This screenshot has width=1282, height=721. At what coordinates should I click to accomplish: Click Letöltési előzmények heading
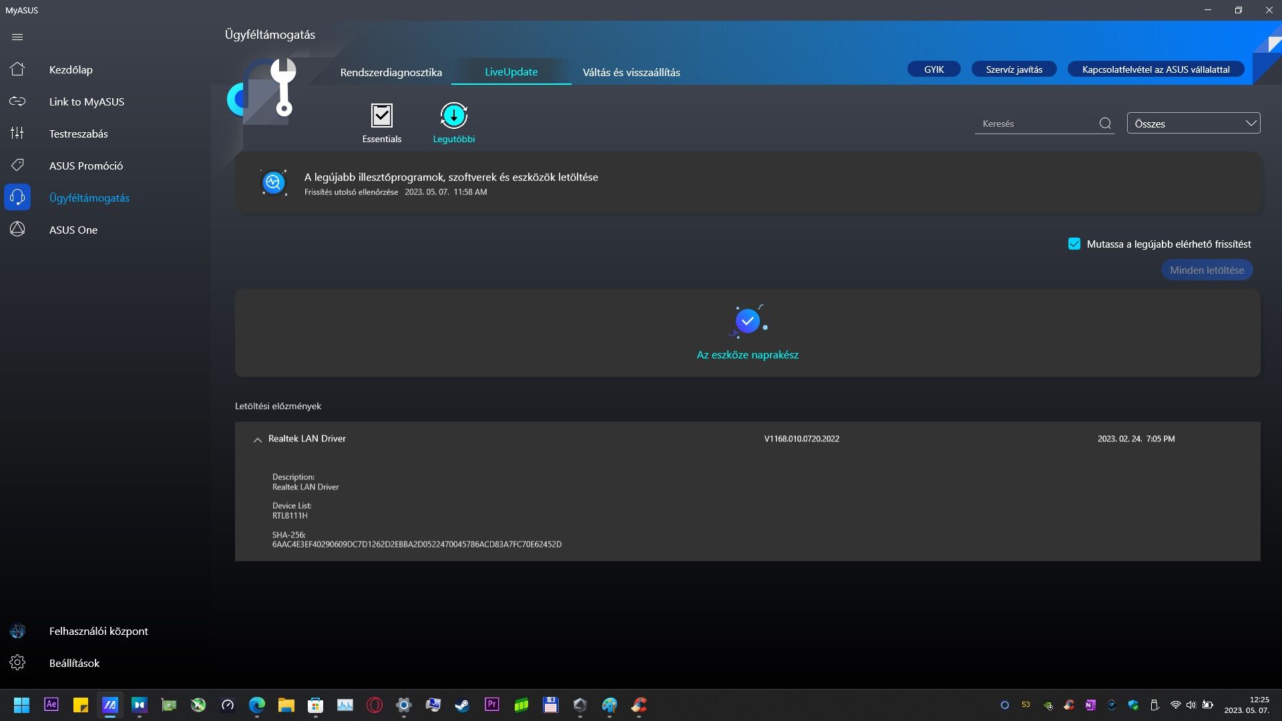pos(278,406)
